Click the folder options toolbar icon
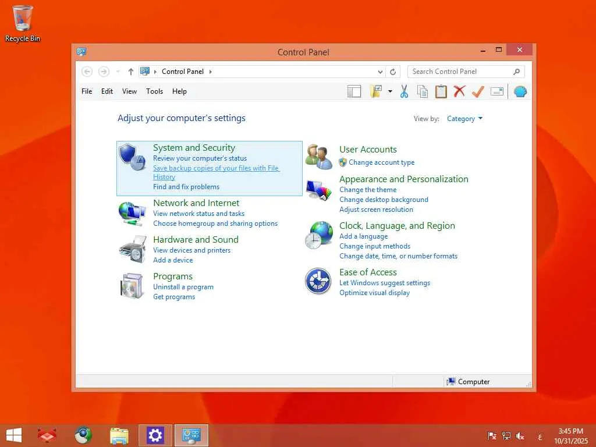Viewport: 596px width, 447px height. tap(376, 91)
